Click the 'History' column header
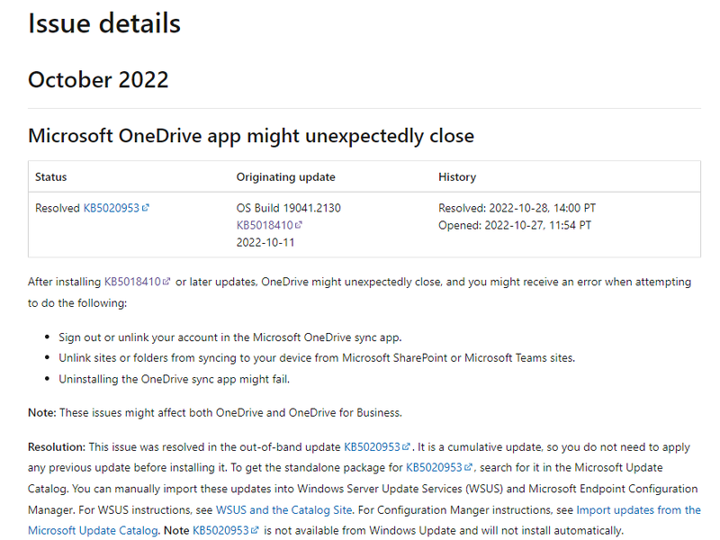This screenshot has width=720, height=540. 457,177
